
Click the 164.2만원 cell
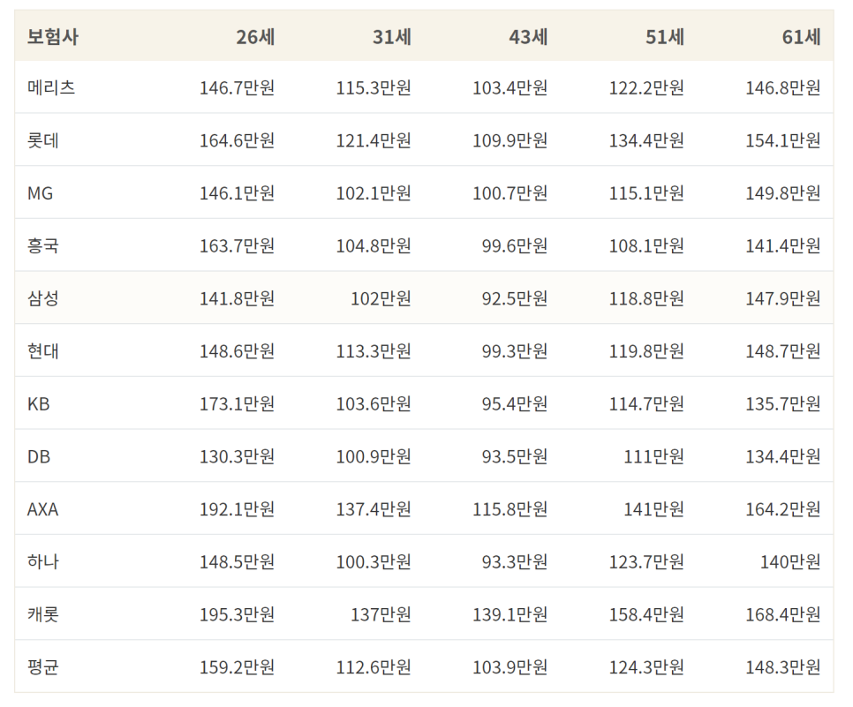click(x=783, y=509)
